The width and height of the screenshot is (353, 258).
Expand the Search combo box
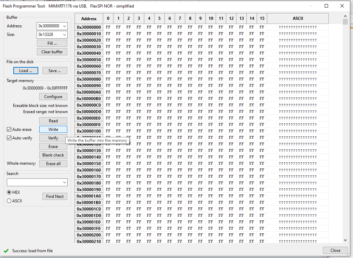click(x=65, y=182)
